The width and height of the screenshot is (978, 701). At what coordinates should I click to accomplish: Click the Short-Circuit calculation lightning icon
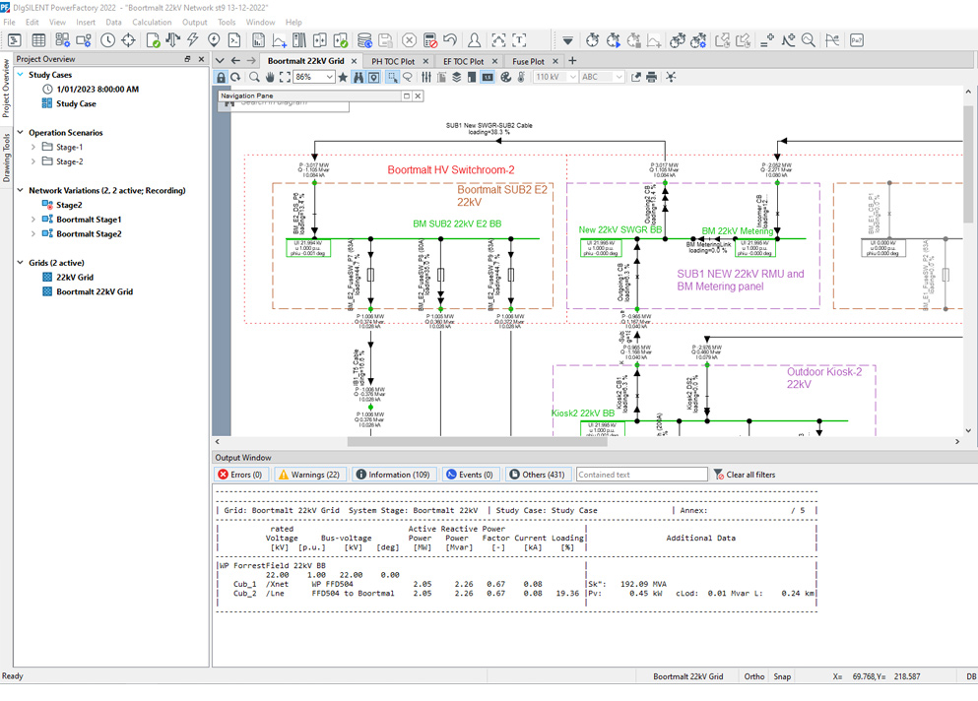click(193, 40)
